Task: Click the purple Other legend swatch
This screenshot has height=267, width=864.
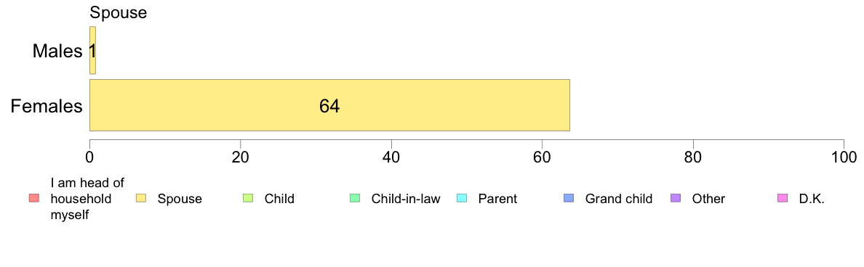Action: point(675,198)
